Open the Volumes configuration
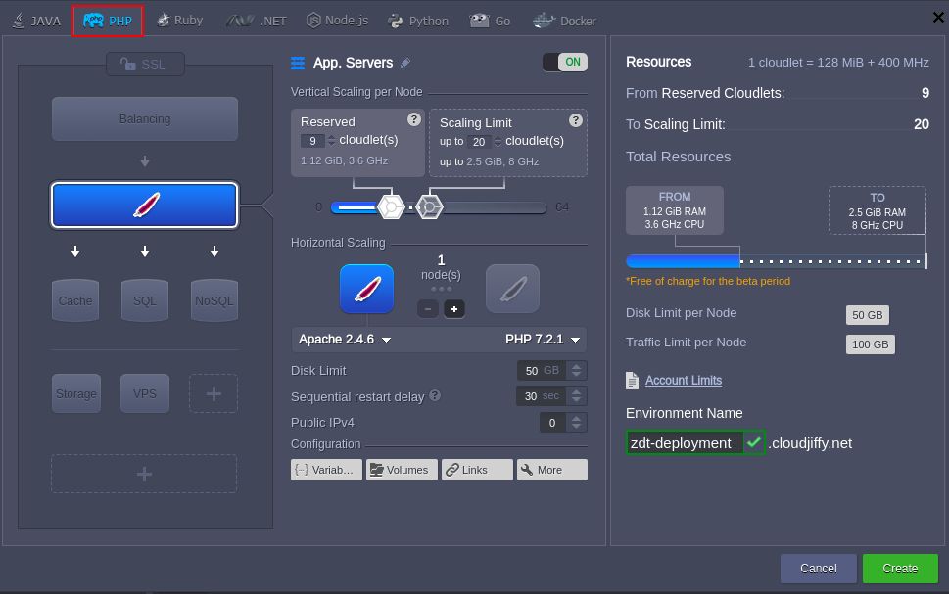Viewport: 949px width, 594px height. coord(402,470)
